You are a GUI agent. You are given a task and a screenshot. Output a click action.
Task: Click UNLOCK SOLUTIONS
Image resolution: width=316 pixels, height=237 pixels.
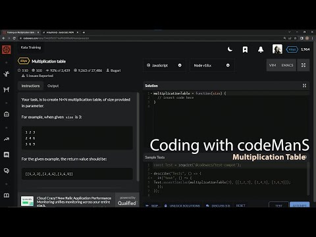(182, 205)
